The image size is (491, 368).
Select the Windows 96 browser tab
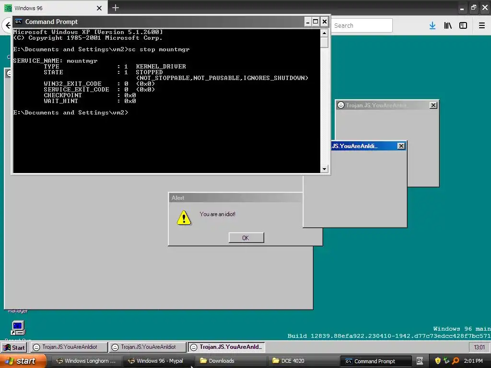54,8
